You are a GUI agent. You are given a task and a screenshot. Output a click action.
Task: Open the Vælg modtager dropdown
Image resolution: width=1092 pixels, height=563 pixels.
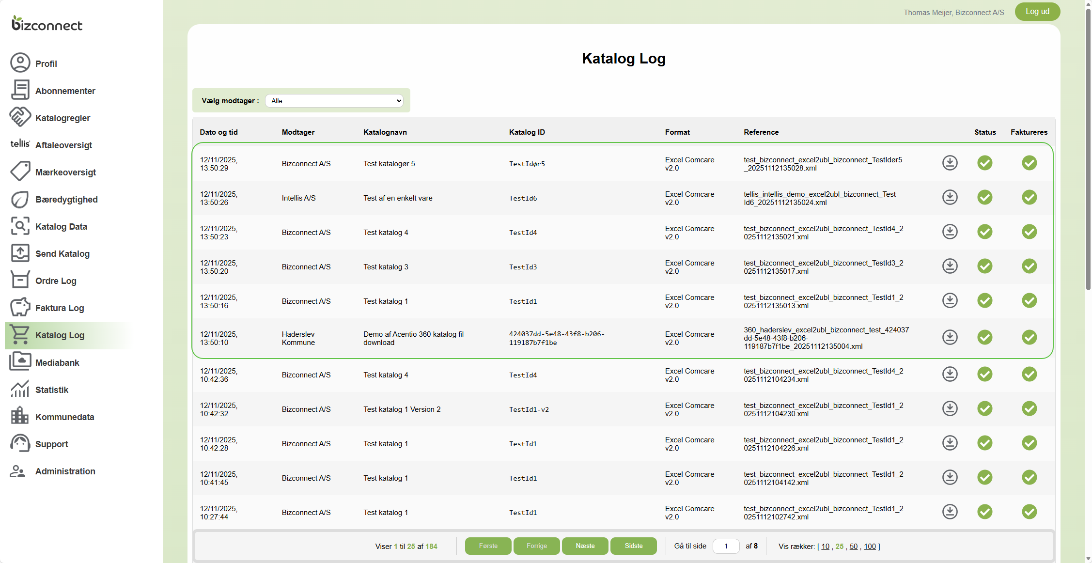[334, 101]
